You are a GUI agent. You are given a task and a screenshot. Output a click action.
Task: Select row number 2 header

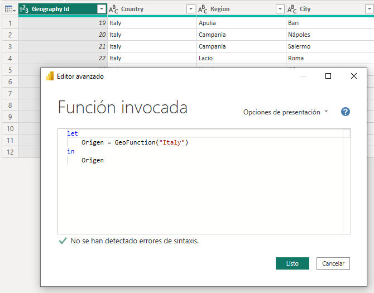coord(10,35)
